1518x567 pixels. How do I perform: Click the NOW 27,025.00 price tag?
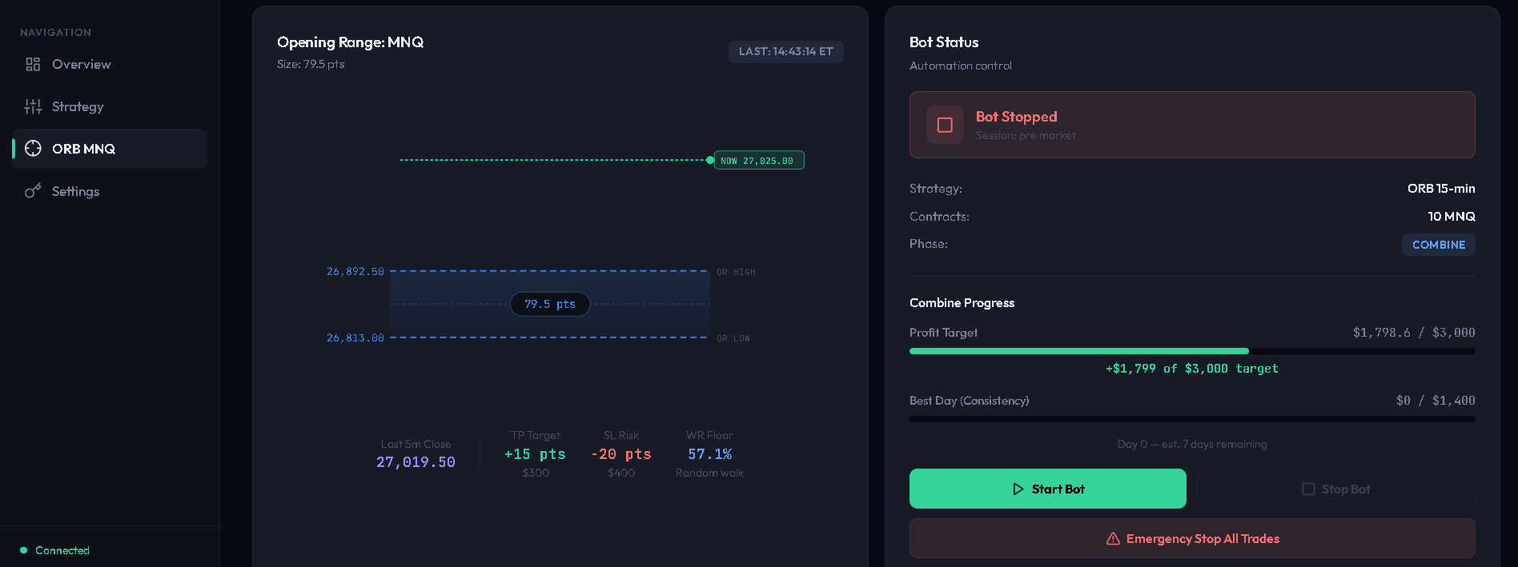point(759,161)
